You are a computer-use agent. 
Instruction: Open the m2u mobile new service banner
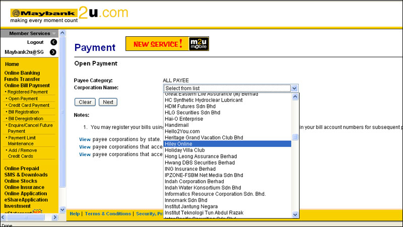167,44
